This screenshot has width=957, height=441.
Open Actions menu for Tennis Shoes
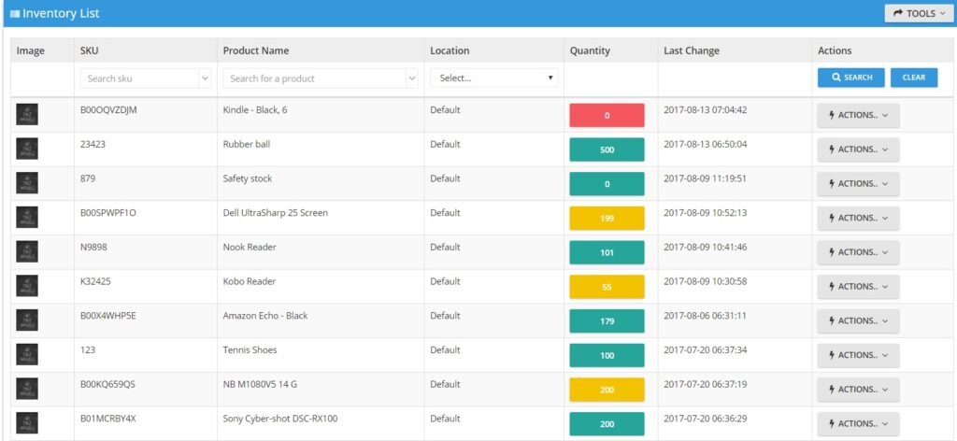pos(858,355)
